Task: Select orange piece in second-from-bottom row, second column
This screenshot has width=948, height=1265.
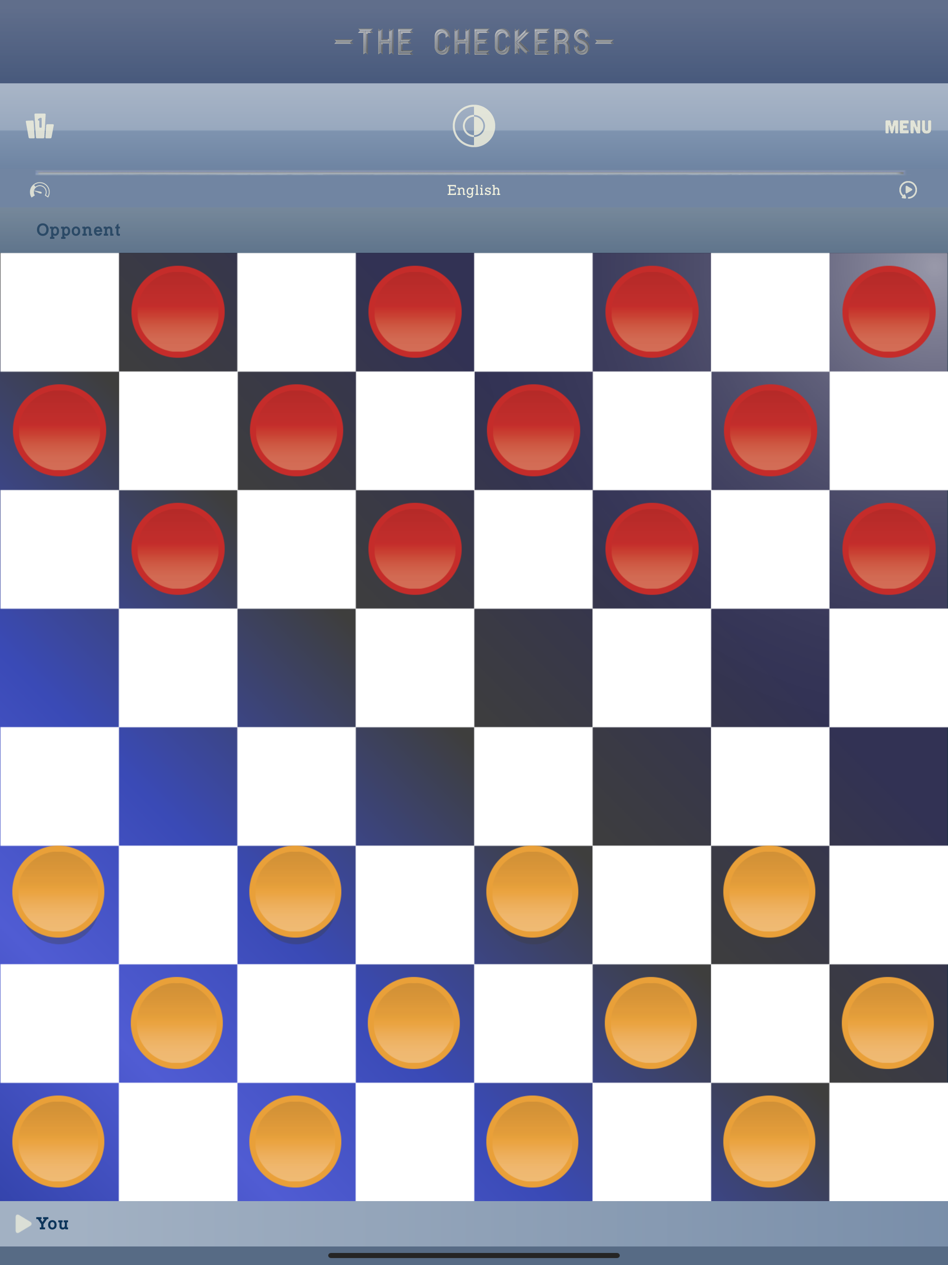Action: click(x=177, y=1022)
